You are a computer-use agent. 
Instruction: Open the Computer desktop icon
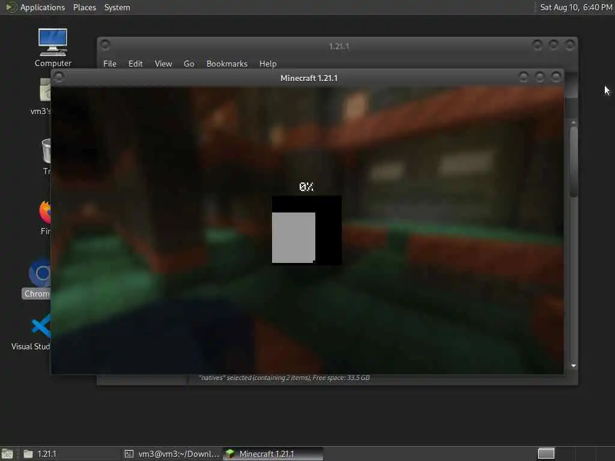coord(53,47)
